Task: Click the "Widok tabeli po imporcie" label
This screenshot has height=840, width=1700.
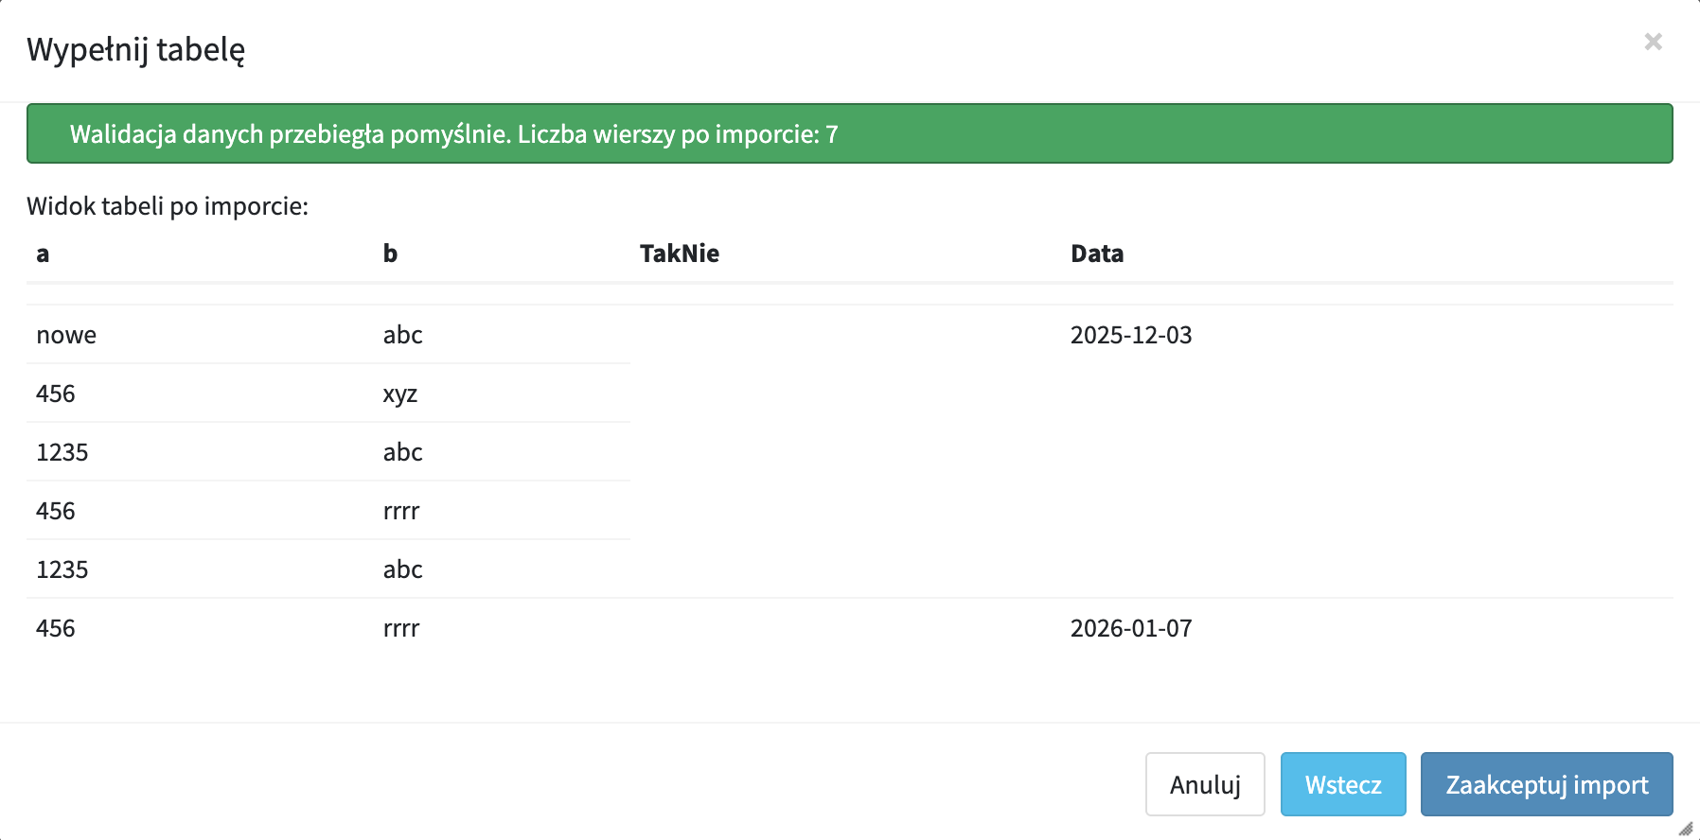Action: pyautogui.click(x=168, y=206)
